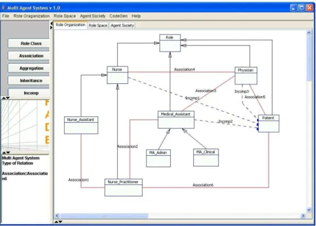The height and width of the screenshot is (226, 316).
Task: Click the Type of Relation info text
Action: 18,163
